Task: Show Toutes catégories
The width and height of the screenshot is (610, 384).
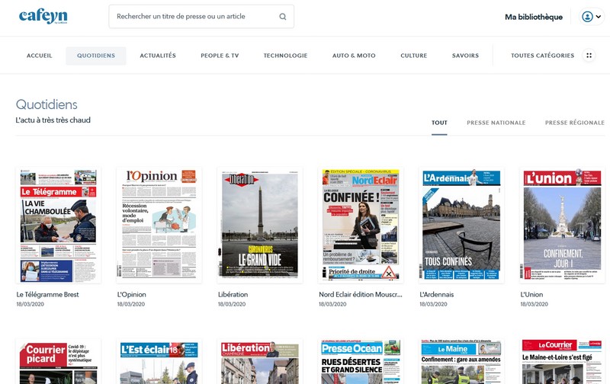Action: point(542,56)
